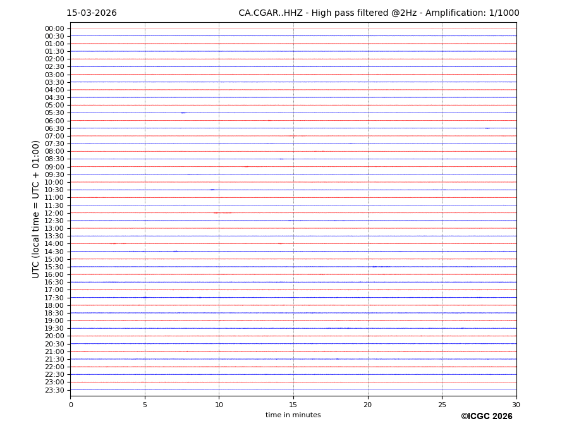Click the red signal burst on 12:00 trace
This screenshot has height=440, width=586.
(x=222, y=213)
